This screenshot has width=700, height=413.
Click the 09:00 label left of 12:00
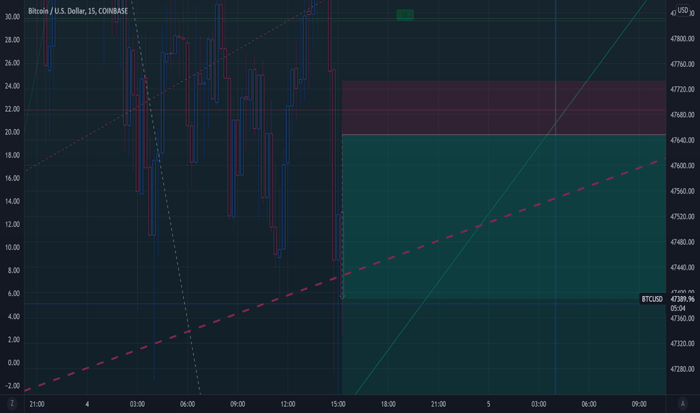[x=237, y=404]
